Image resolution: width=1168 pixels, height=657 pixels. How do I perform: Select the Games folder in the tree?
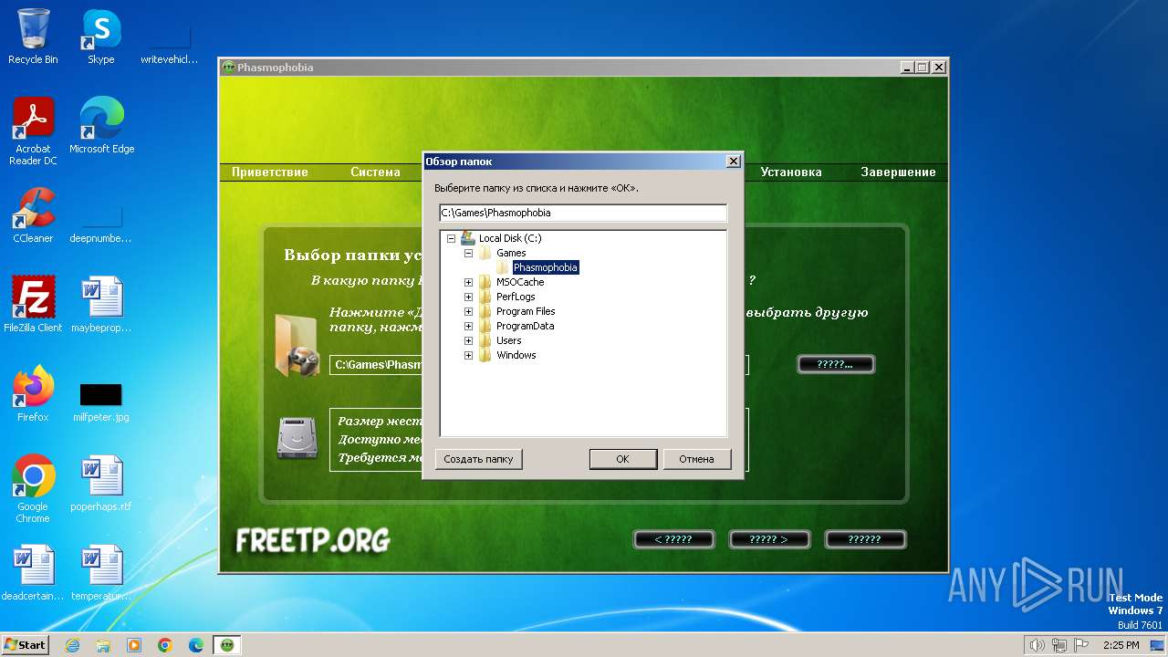point(511,253)
